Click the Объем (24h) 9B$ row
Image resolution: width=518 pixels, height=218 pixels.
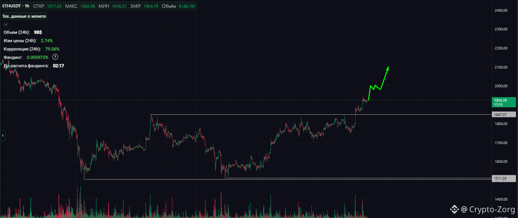23,32
